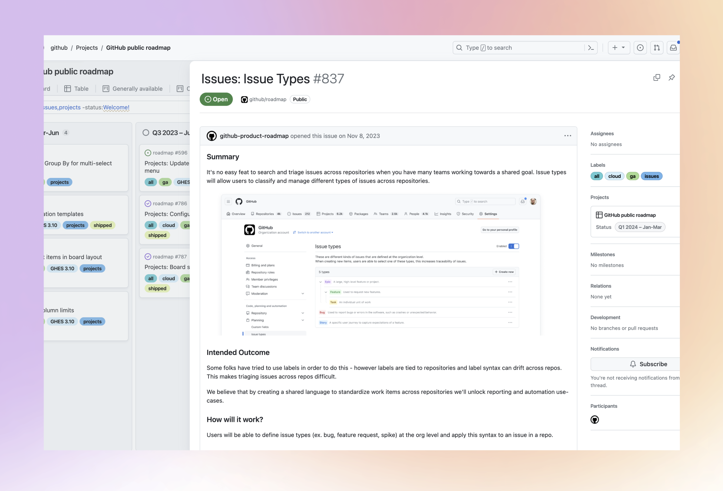
Task: Click the github/roadmap repository icon
Action: 244,99
